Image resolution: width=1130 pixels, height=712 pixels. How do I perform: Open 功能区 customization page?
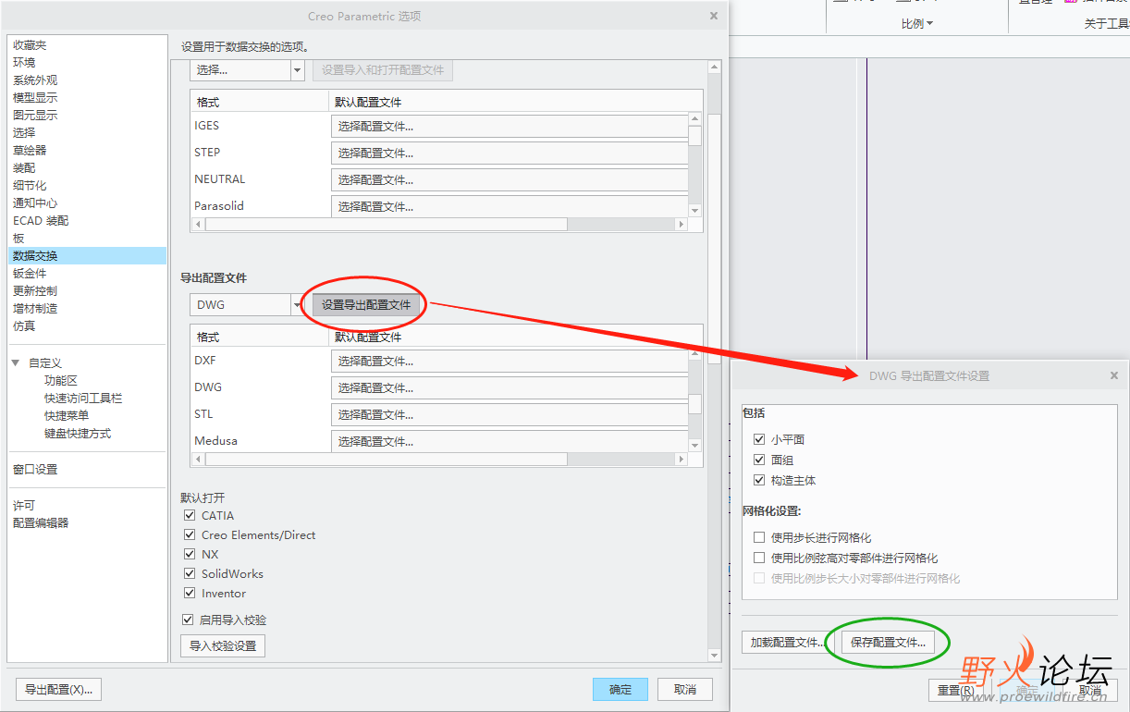[x=61, y=381]
